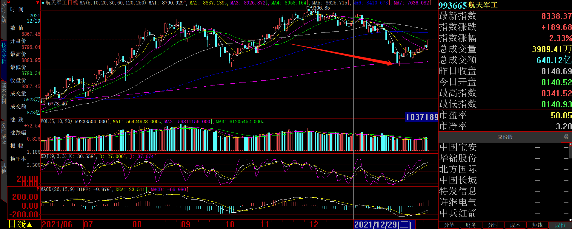Click the MA(5,10,20,30,60,120,250) parameters
Screen dimensions: 572x229
pyautogui.click(x=113, y=3)
